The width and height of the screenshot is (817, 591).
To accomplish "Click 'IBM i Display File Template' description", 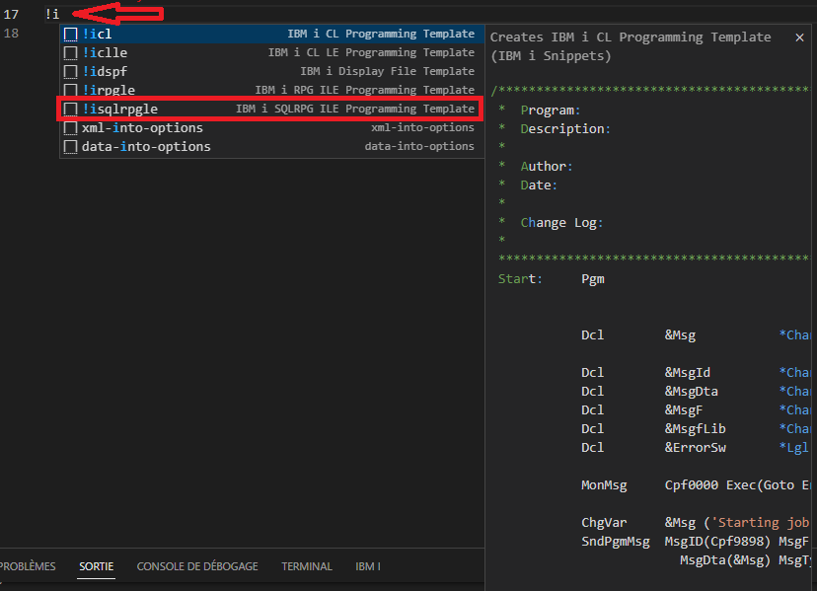I will pyautogui.click(x=387, y=71).
